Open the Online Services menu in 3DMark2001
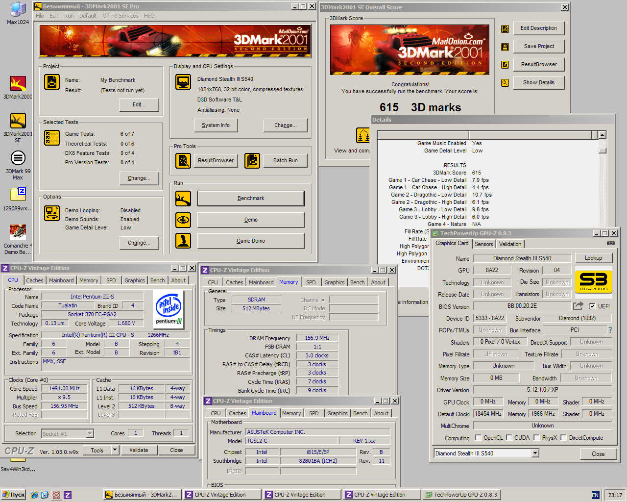Screen dimensions: 627x502 [x=121, y=16]
